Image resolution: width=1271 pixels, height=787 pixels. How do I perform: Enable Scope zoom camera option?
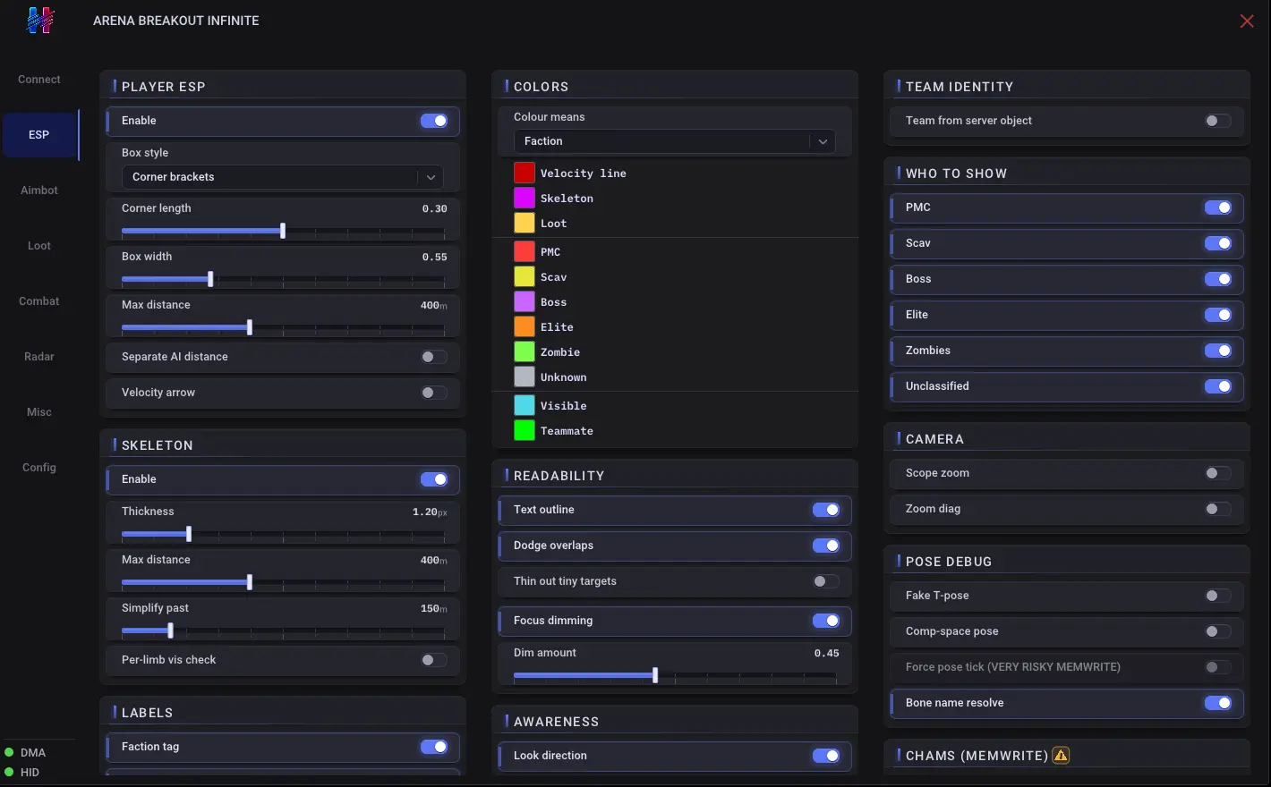pos(1218,473)
